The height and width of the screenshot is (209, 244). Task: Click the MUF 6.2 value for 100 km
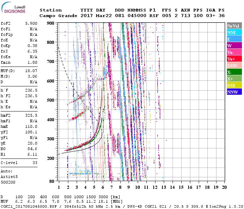[x=19, y=202]
